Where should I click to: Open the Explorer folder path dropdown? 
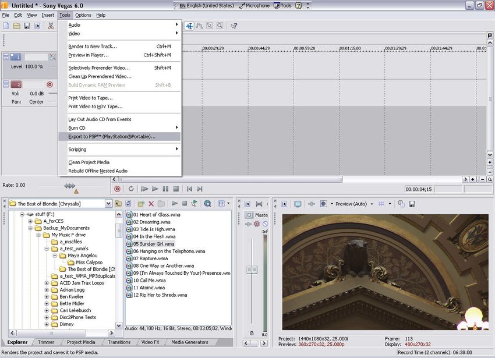point(108,204)
